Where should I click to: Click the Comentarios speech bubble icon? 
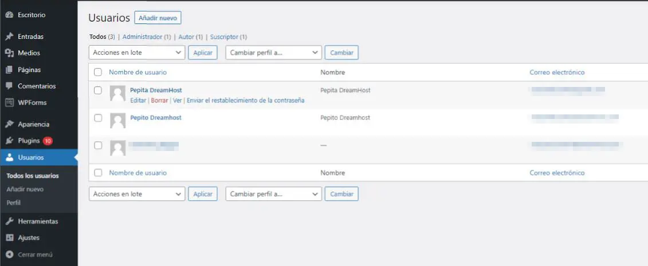(9, 86)
